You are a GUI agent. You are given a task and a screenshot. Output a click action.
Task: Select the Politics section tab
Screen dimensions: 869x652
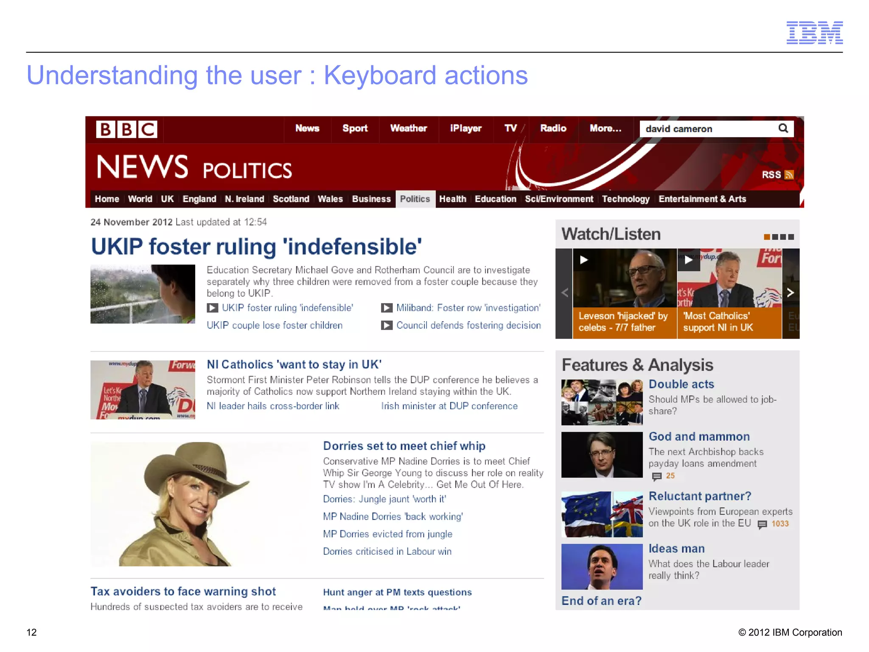click(x=415, y=199)
